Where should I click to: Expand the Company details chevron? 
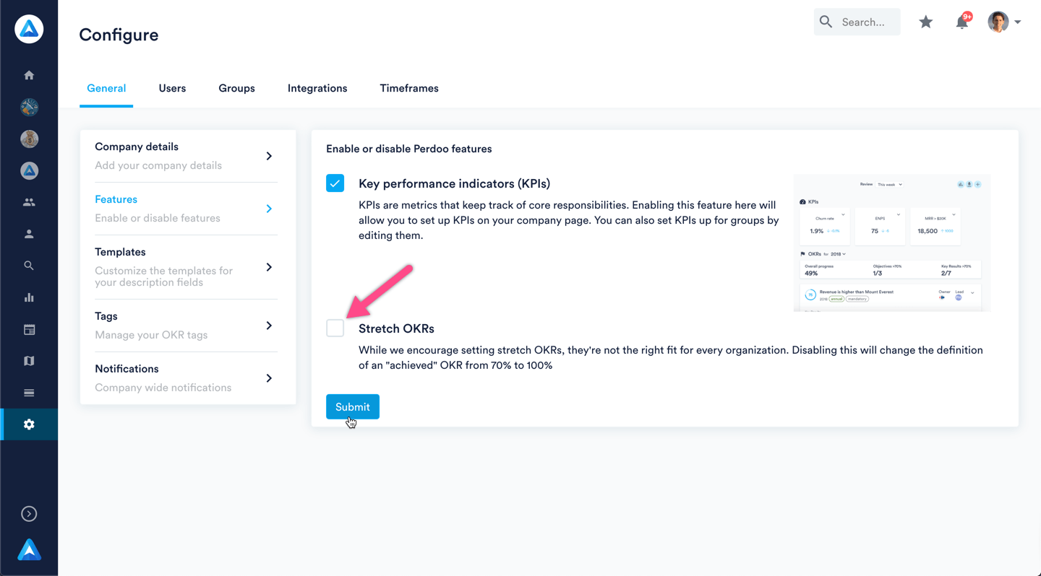point(269,156)
